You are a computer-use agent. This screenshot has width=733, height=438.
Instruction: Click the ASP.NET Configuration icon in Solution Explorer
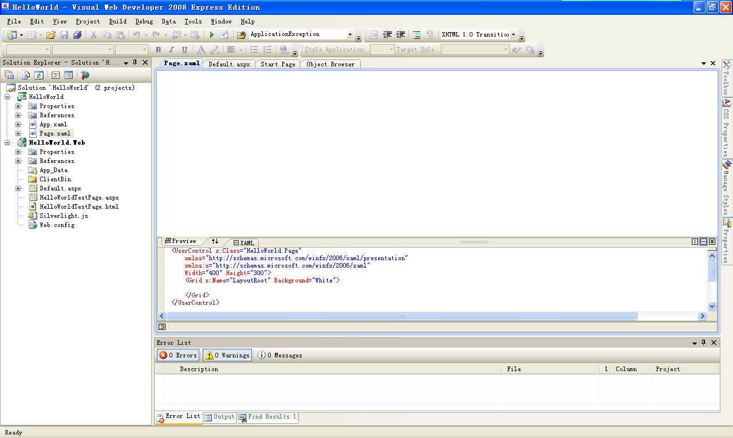coord(85,75)
